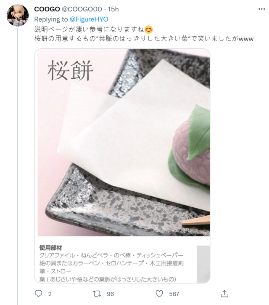Open the three-dot more options menu
This screenshot has height=305, width=269.
(261, 9)
